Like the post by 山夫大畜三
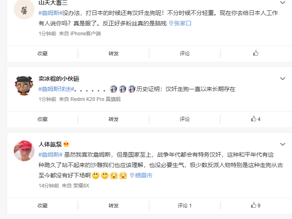The height and width of the screenshot is (219, 292). pyautogui.click(x=256, y=54)
